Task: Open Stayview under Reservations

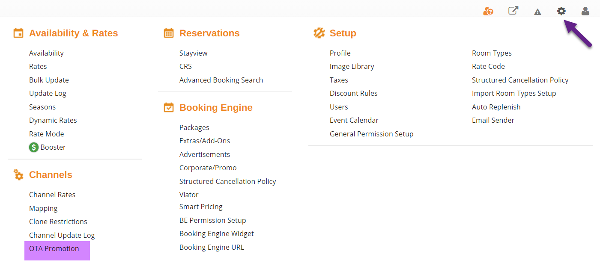Action: click(193, 53)
